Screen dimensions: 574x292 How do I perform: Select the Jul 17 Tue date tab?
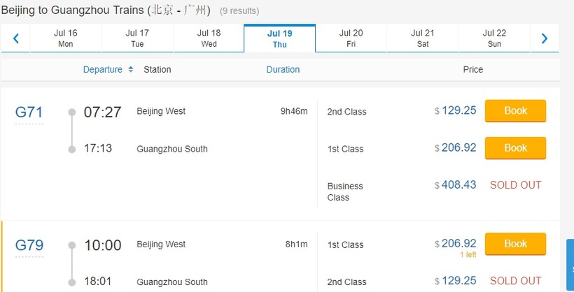pyautogui.click(x=137, y=38)
